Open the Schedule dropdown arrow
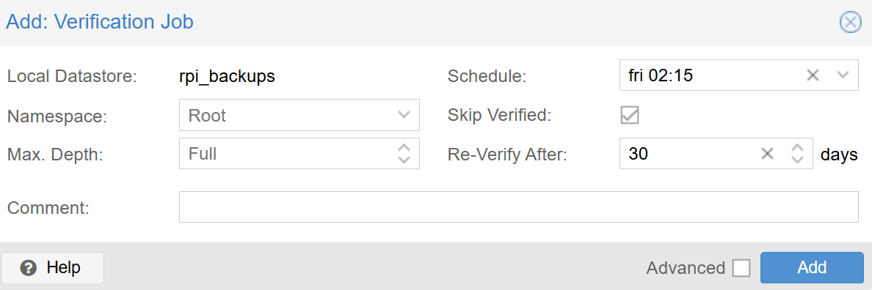Viewport: 872px width, 290px height. point(843,75)
